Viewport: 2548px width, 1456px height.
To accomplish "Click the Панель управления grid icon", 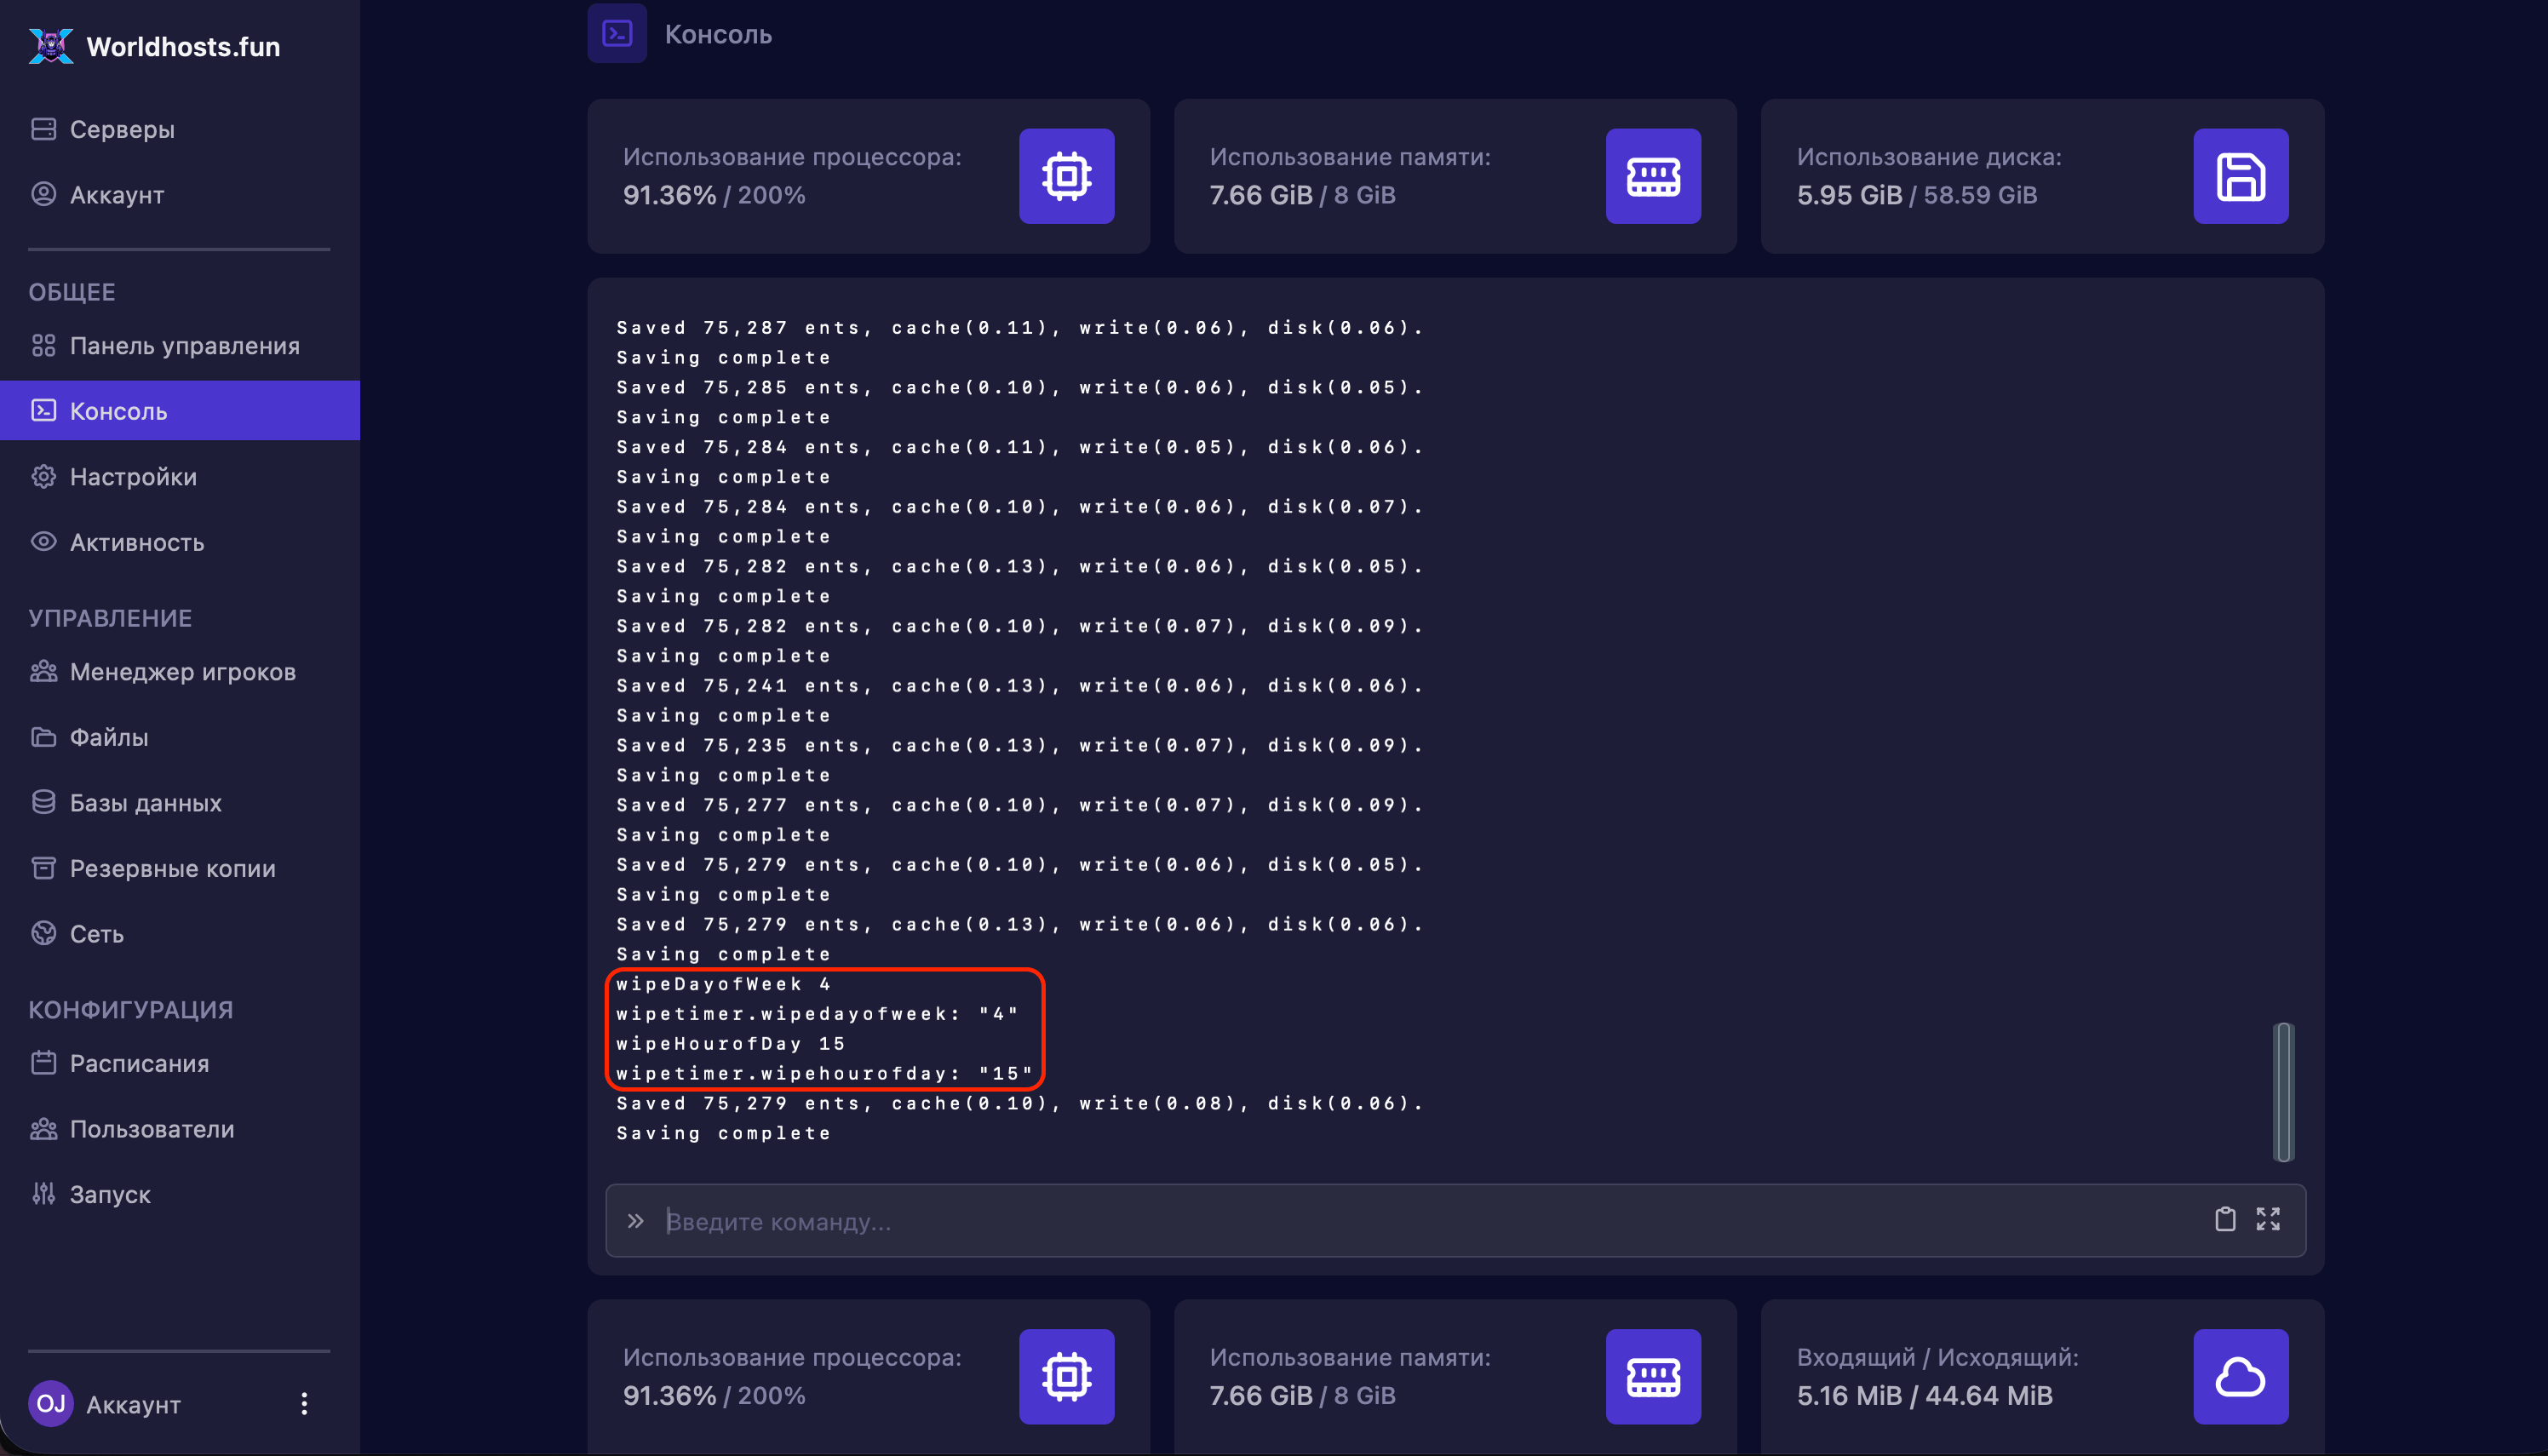I will [x=43, y=345].
